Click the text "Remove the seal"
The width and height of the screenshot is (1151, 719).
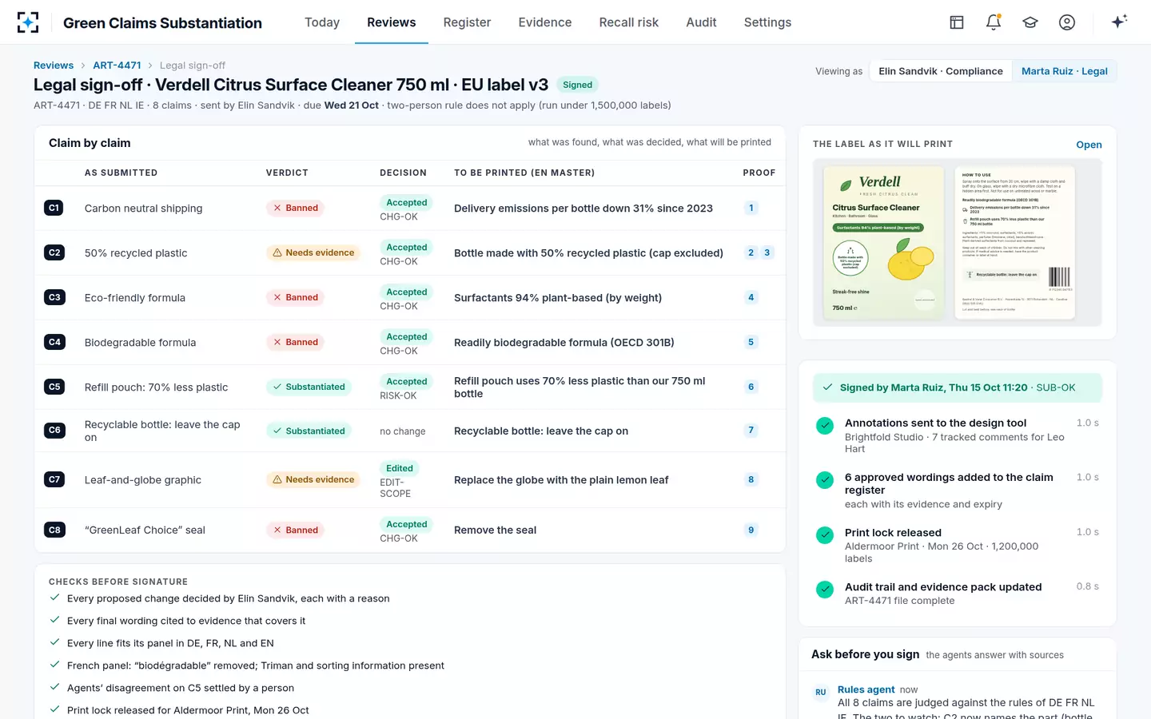(x=495, y=530)
